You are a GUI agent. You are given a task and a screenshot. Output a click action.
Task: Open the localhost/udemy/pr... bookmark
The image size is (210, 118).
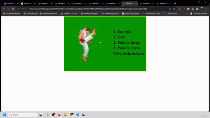coord(90,13)
